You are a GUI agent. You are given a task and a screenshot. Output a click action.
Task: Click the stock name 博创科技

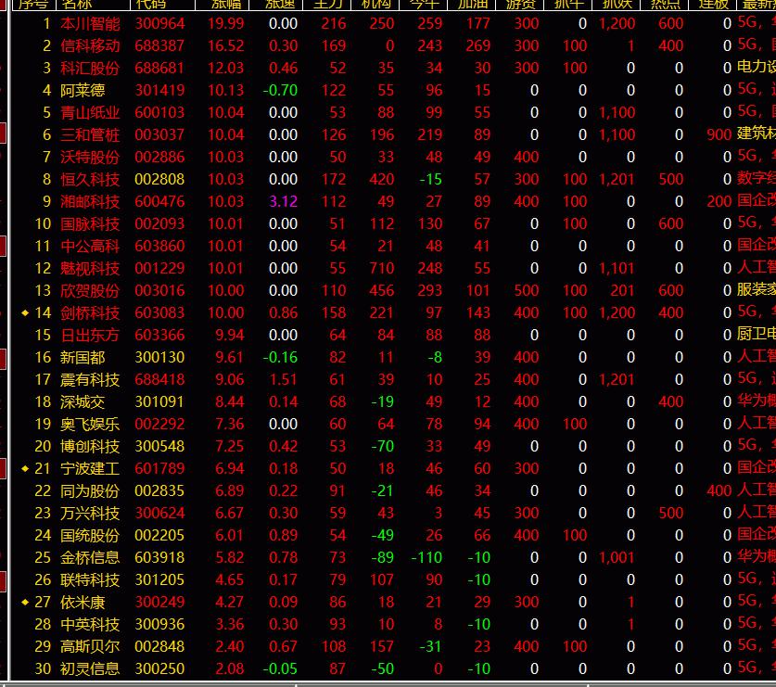click(x=90, y=447)
